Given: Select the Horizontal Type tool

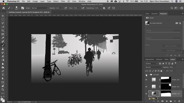Looking at the screenshot, I should click(3, 75).
